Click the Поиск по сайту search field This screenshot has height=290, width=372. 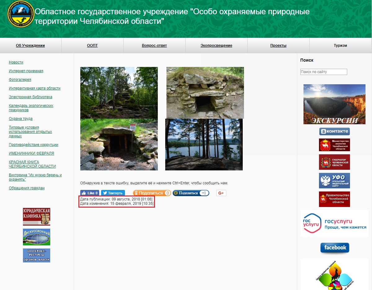pos(323,72)
